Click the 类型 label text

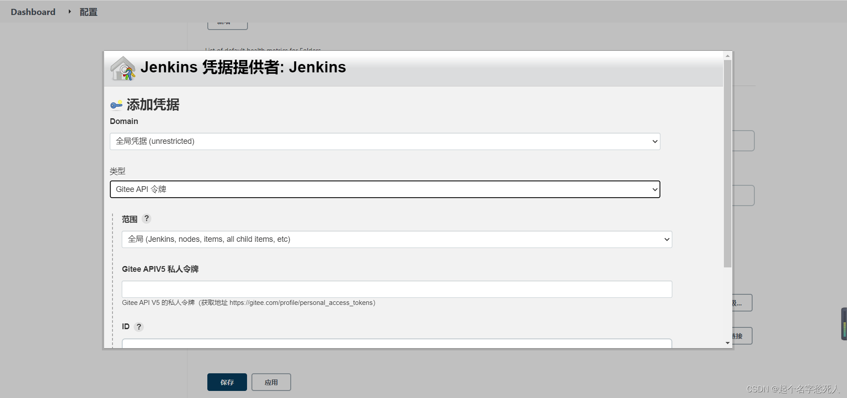tap(117, 171)
